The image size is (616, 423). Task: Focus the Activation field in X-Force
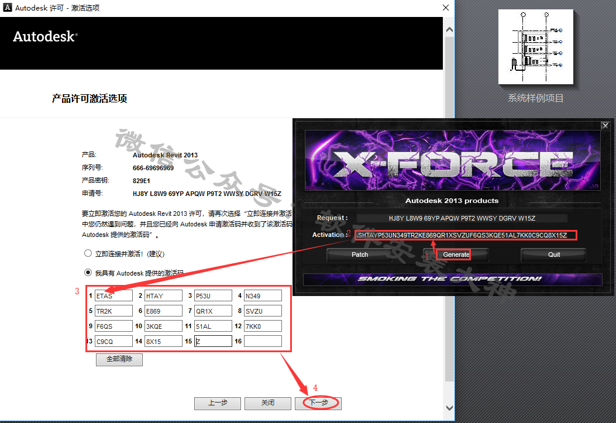(466, 235)
